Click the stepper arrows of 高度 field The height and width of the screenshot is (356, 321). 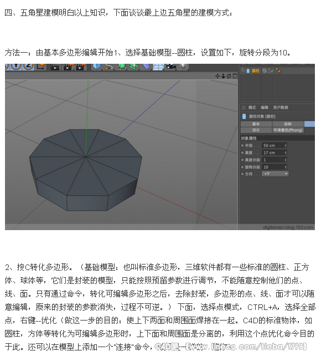286,153
